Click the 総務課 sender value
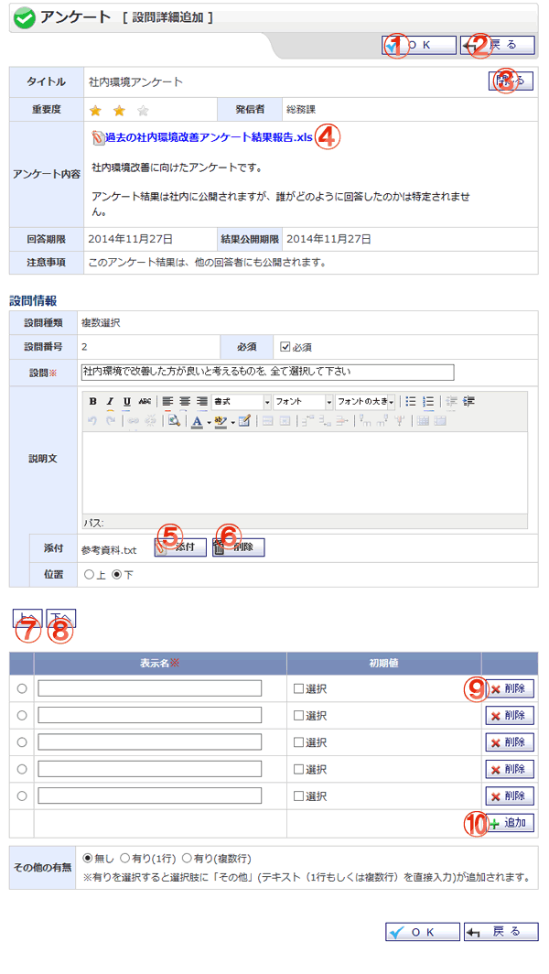This screenshot has height=974, width=549. (301, 109)
